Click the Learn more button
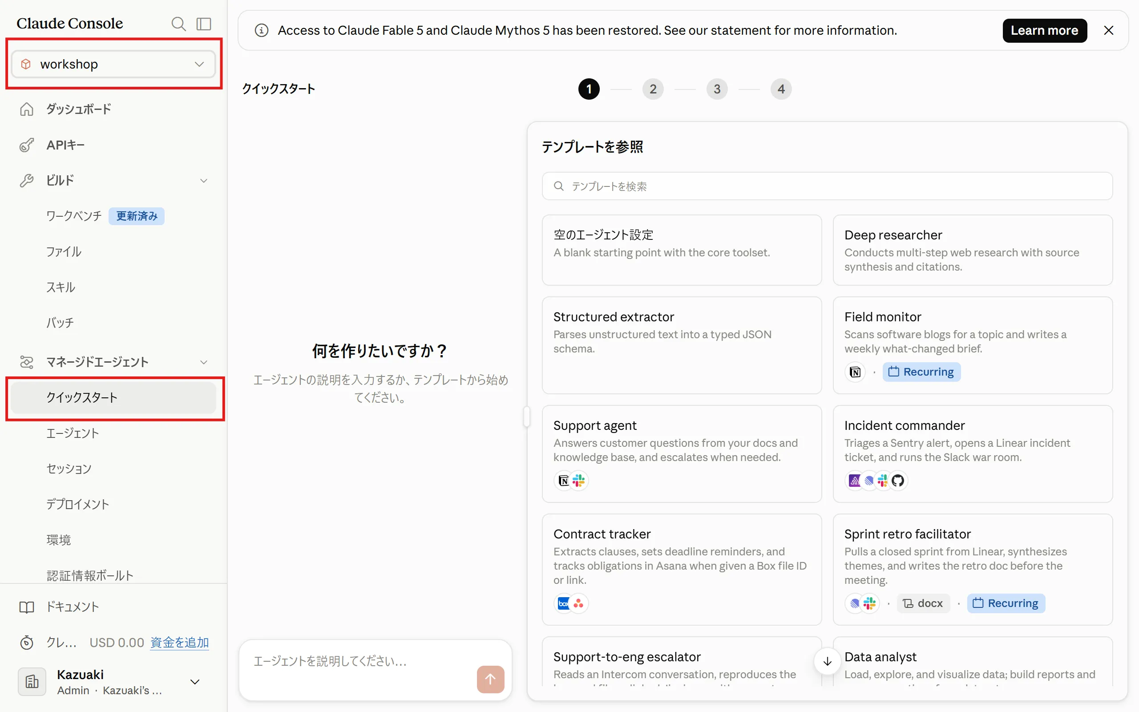The width and height of the screenshot is (1139, 712). pos(1044,31)
